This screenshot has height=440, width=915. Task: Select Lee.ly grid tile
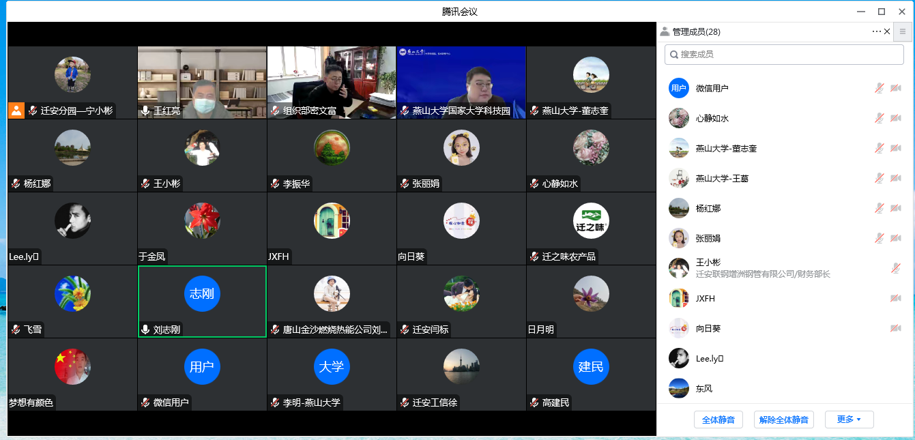pyautogui.click(x=72, y=229)
